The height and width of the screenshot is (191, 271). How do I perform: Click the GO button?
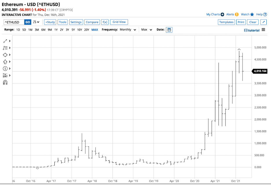click(28, 22)
